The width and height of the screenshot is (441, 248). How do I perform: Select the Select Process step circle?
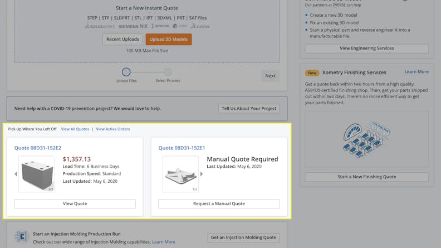[x=168, y=72]
